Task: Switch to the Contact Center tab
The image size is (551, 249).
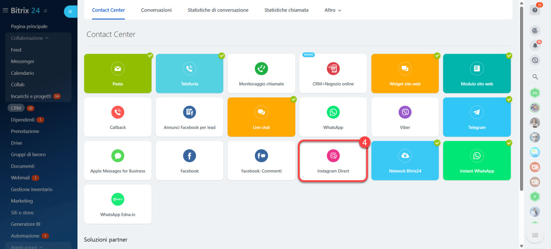Action: (x=108, y=10)
